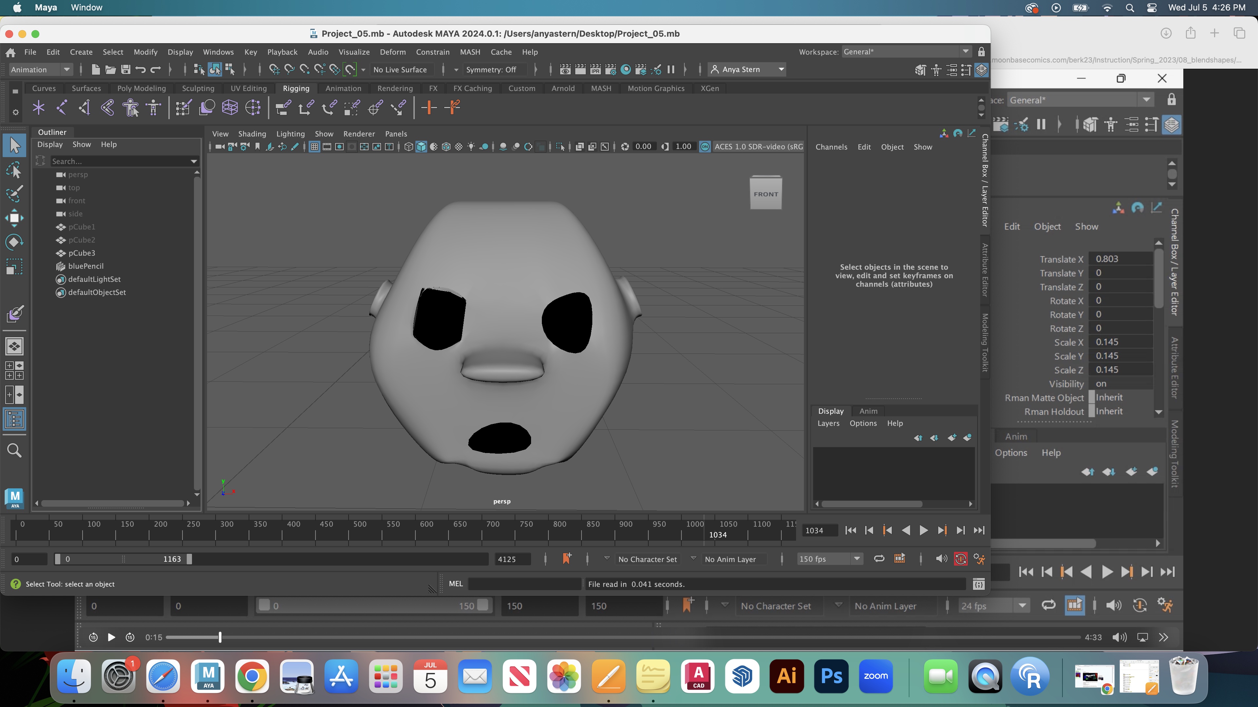Switch to the Rigging shelf tab
The width and height of the screenshot is (1258, 707).
pyautogui.click(x=296, y=88)
